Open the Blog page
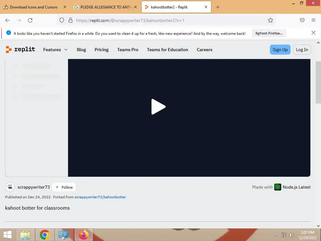This screenshot has width=321, height=241. point(81,50)
